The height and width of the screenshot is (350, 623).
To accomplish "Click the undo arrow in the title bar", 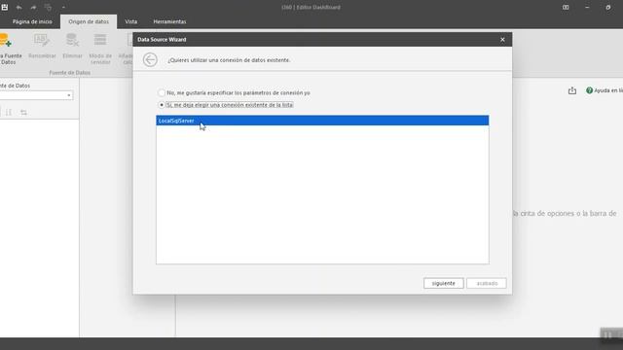I will 18,7.
